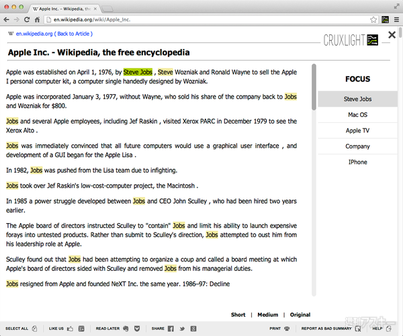Click the Cruxlight extension icon in the toolbar
Viewport: 403px width, 336px height.
[385, 19]
